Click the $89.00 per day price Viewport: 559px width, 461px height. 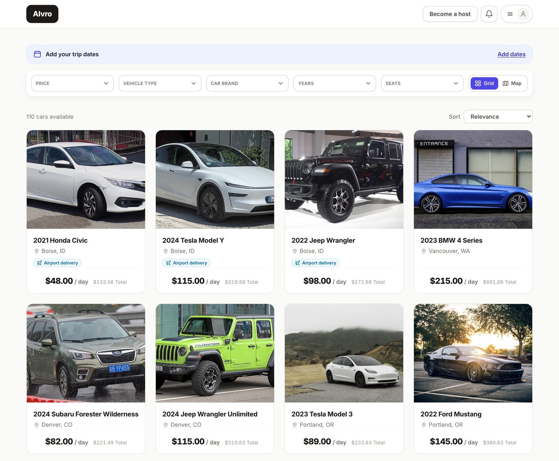tap(325, 442)
